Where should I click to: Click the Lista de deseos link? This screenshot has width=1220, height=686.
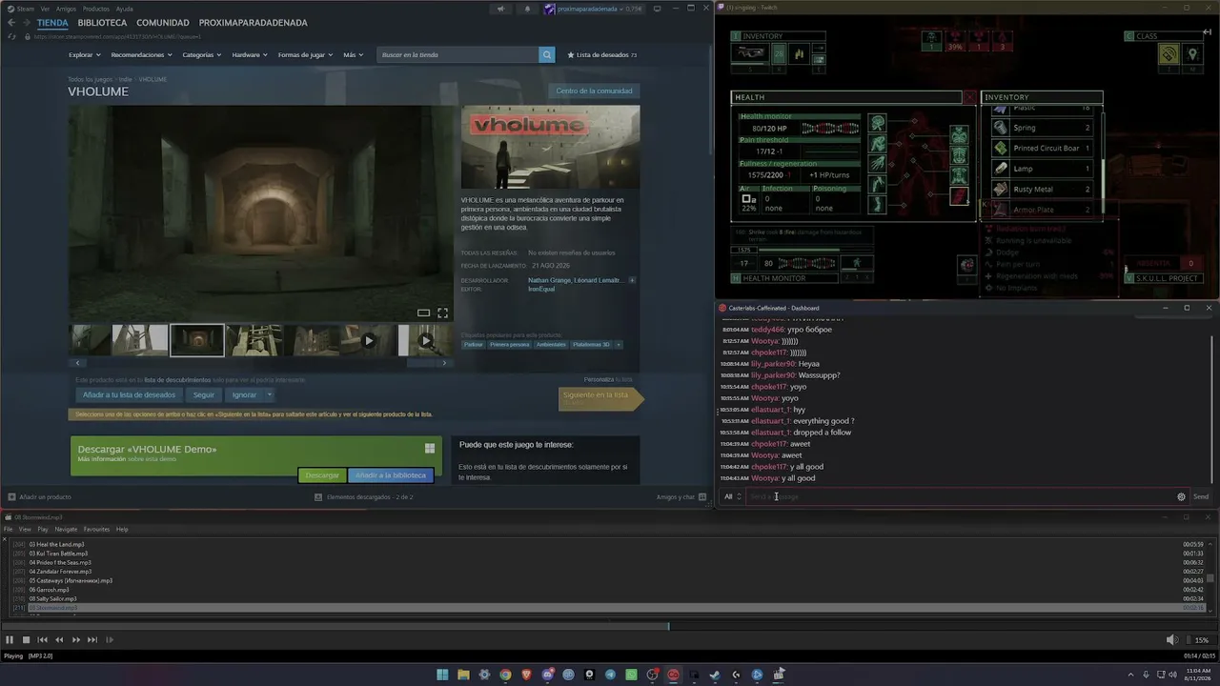coord(602,55)
